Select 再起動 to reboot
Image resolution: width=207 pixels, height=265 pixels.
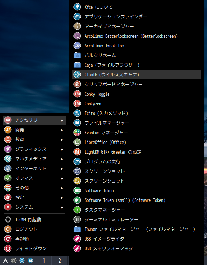coord(34,239)
